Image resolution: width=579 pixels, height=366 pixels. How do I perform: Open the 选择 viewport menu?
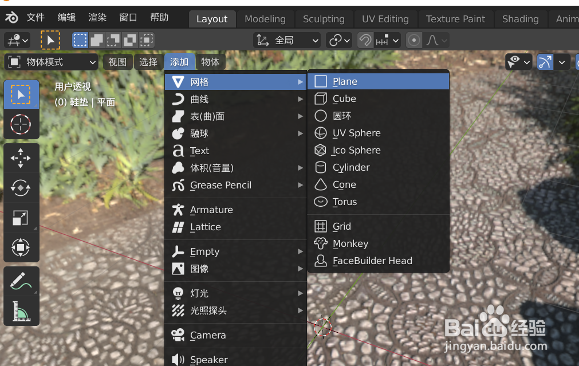[x=148, y=62]
